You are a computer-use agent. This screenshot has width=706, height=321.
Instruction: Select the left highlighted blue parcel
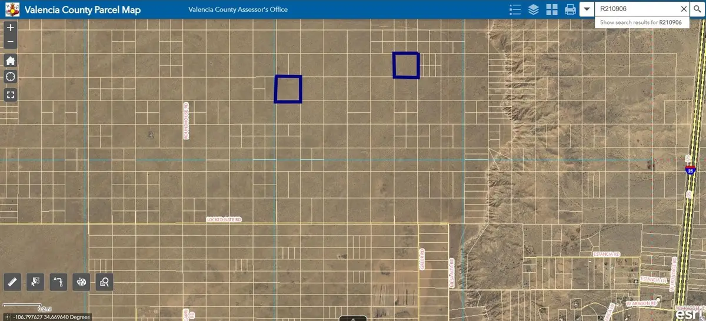[288, 89]
